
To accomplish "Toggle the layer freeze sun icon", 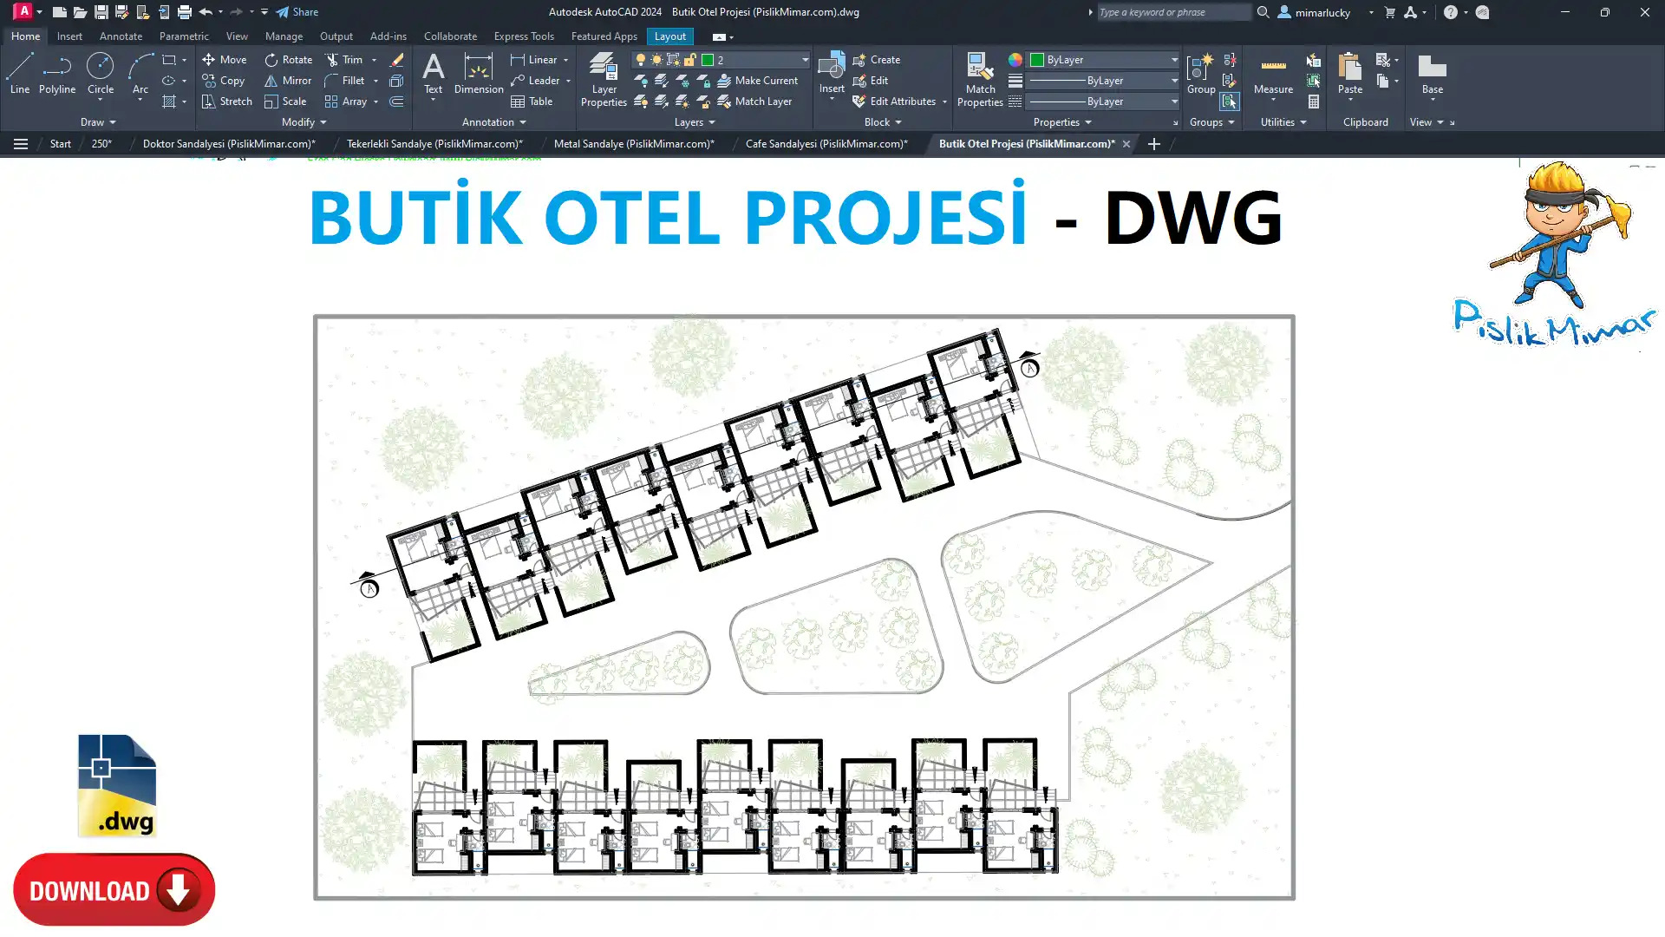I will pos(656,60).
